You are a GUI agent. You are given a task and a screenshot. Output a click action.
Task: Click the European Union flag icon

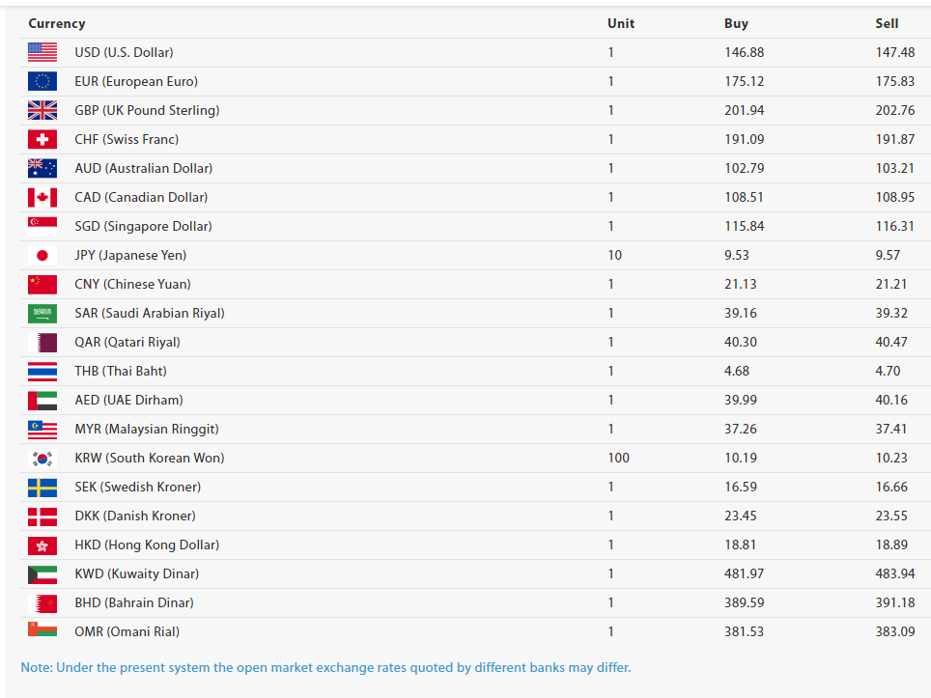click(42, 81)
